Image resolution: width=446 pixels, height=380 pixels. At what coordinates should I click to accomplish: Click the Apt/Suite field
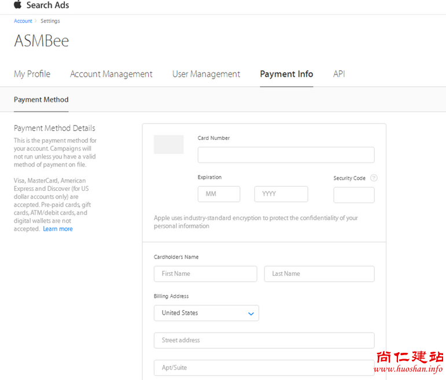pyautogui.click(x=264, y=368)
